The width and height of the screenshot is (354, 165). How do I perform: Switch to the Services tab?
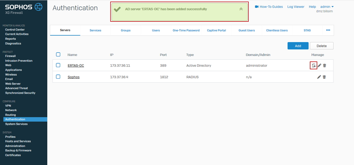[x=95, y=30]
